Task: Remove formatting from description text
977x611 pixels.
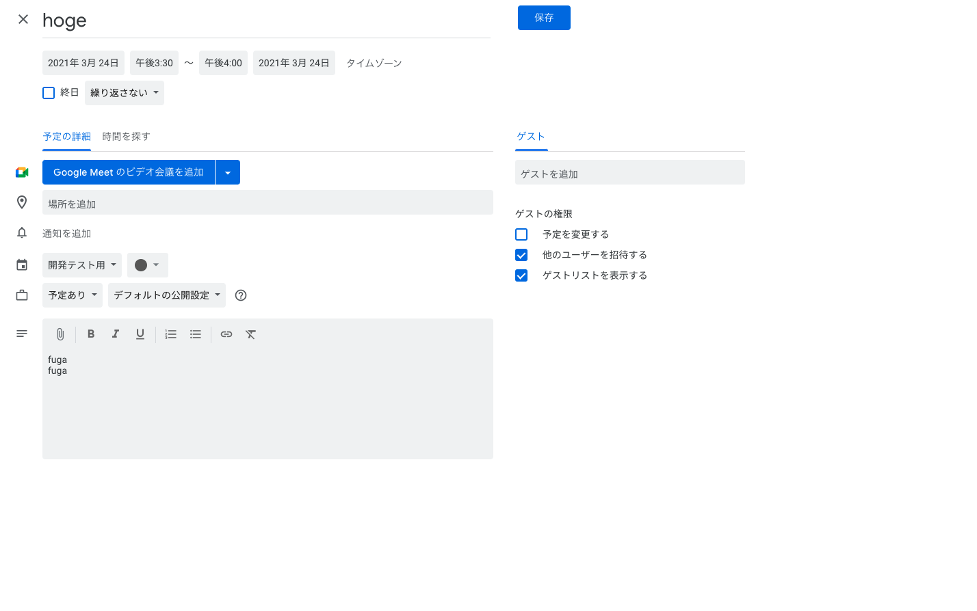Action: pyautogui.click(x=251, y=334)
